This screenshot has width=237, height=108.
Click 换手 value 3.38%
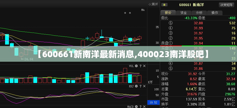click(x=192, y=104)
